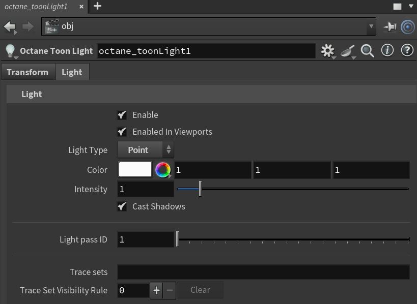Collapse the Light section header
Image resolution: width=417 pixels, height=304 pixels.
pyautogui.click(x=32, y=94)
